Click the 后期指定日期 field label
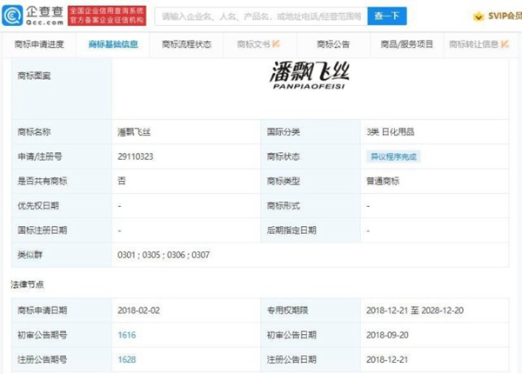 point(291,230)
